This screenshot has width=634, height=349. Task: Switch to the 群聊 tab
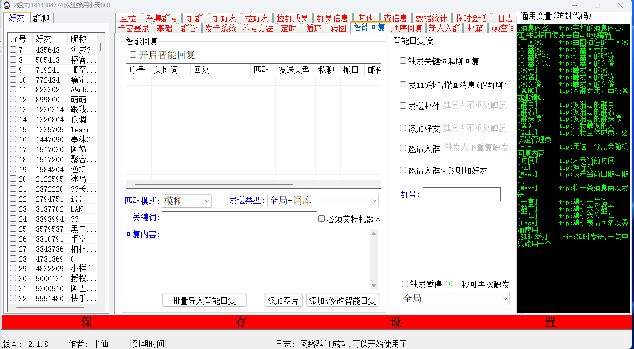tap(42, 18)
